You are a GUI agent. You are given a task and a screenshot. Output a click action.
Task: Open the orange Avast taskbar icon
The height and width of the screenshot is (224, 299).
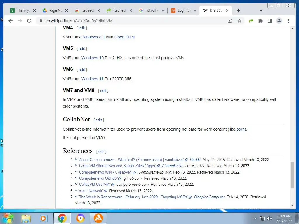98,218
